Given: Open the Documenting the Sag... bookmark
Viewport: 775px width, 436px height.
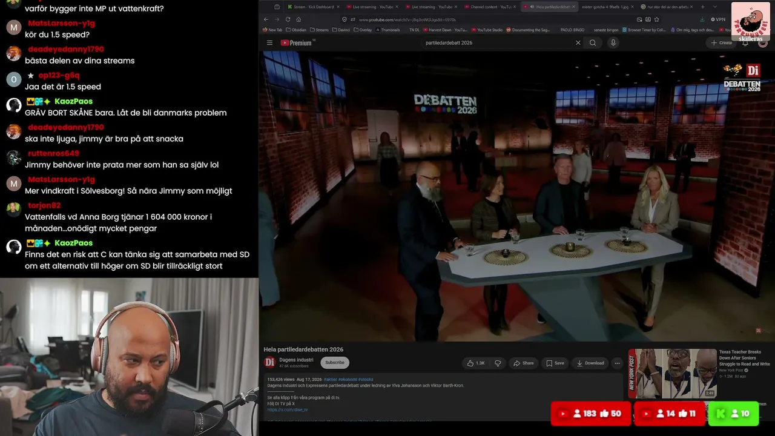Looking at the screenshot, I should (529, 30).
